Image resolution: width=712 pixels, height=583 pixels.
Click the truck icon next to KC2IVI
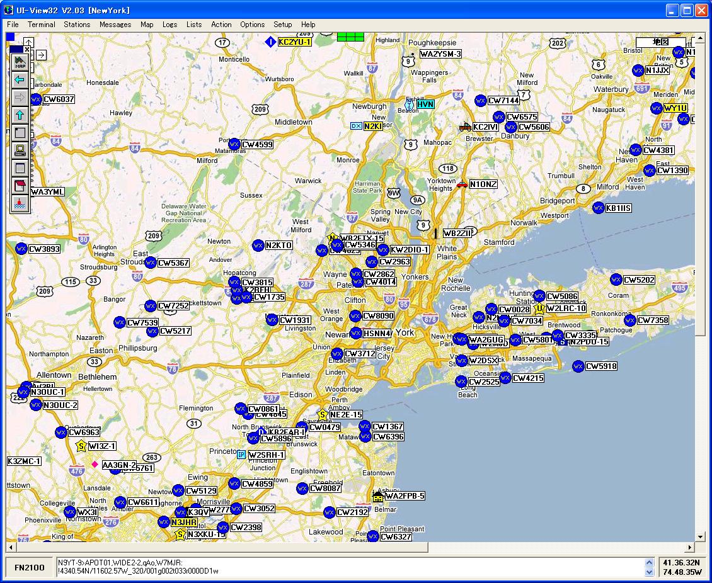(465, 127)
